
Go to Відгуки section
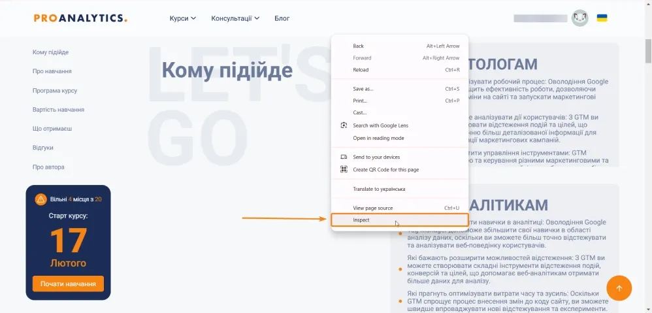pyautogui.click(x=43, y=148)
